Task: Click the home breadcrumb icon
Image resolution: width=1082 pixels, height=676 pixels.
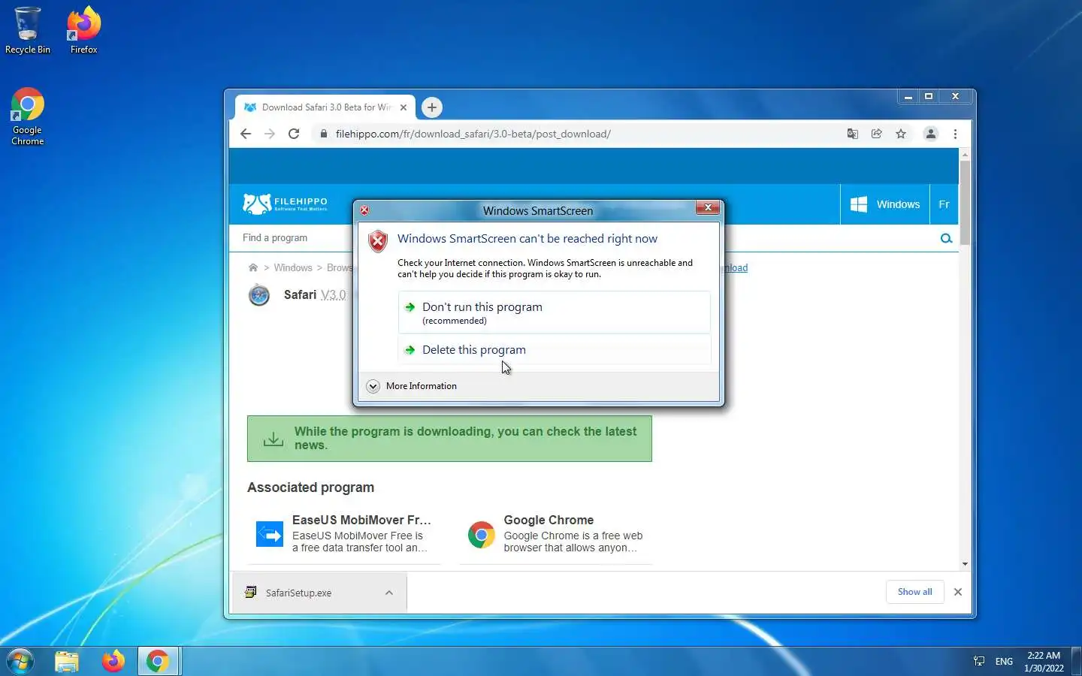Action: tap(253, 267)
